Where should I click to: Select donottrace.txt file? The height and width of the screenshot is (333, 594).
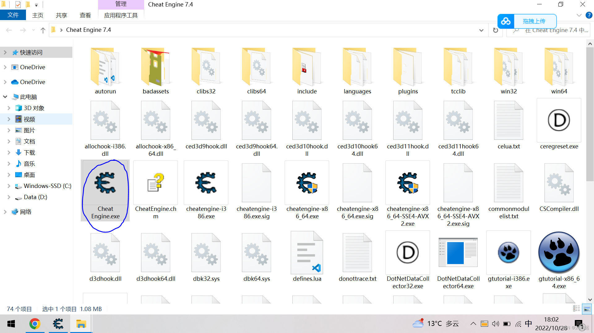click(357, 257)
